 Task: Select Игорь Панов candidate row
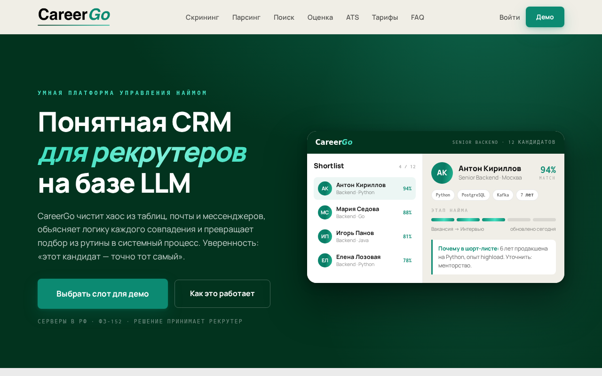(x=364, y=236)
